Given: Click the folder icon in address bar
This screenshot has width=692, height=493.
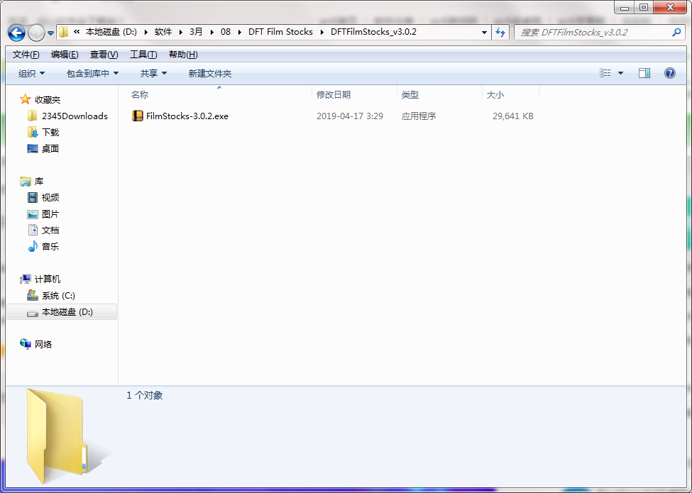Looking at the screenshot, I should click(64, 32).
